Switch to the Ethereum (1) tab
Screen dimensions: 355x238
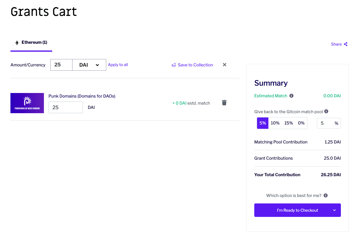[31, 43]
